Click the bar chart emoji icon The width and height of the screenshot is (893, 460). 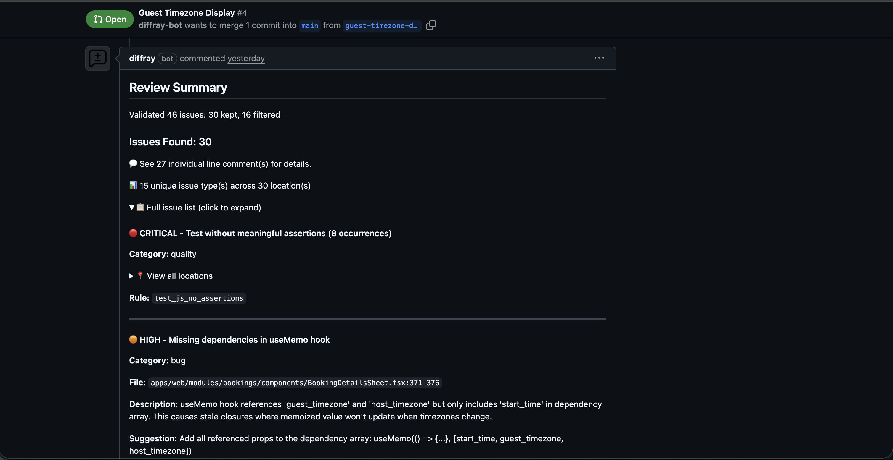tap(133, 186)
